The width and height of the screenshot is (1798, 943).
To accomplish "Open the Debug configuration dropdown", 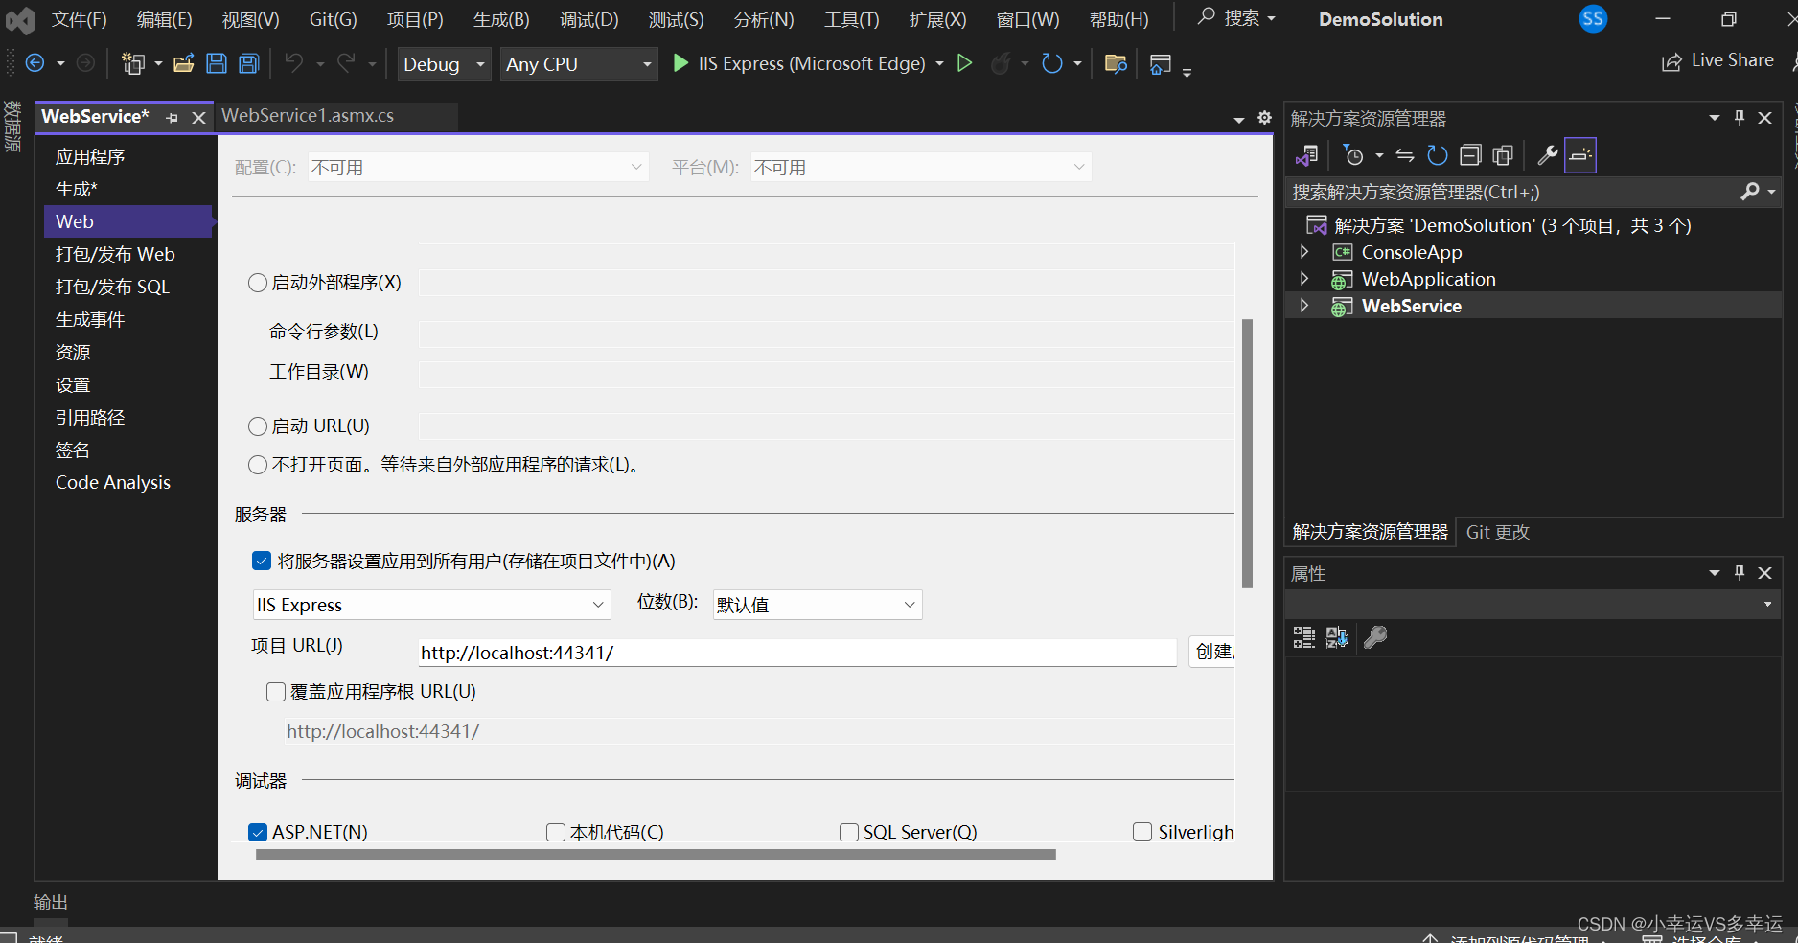I will tap(444, 64).
